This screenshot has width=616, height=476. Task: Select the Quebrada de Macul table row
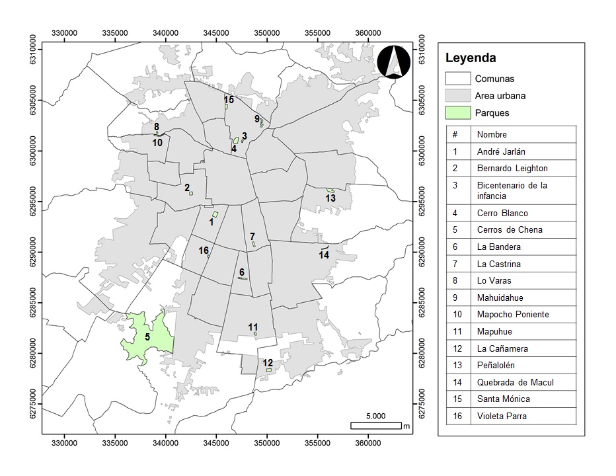click(x=510, y=382)
